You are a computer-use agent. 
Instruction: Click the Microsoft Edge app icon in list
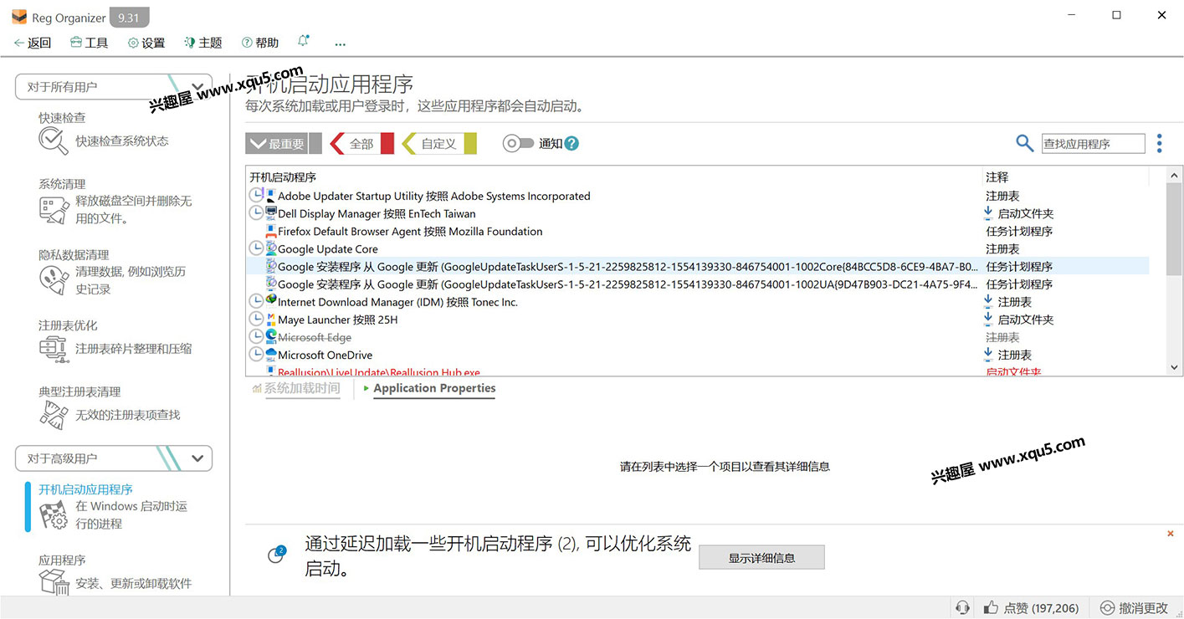tap(271, 336)
